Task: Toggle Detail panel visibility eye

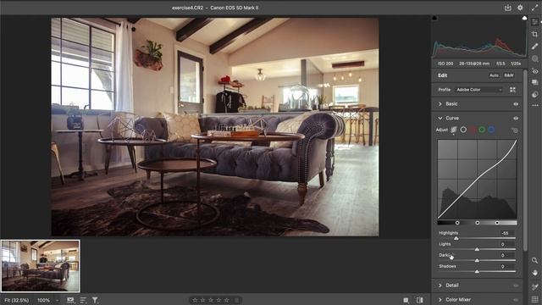Action: (516, 286)
